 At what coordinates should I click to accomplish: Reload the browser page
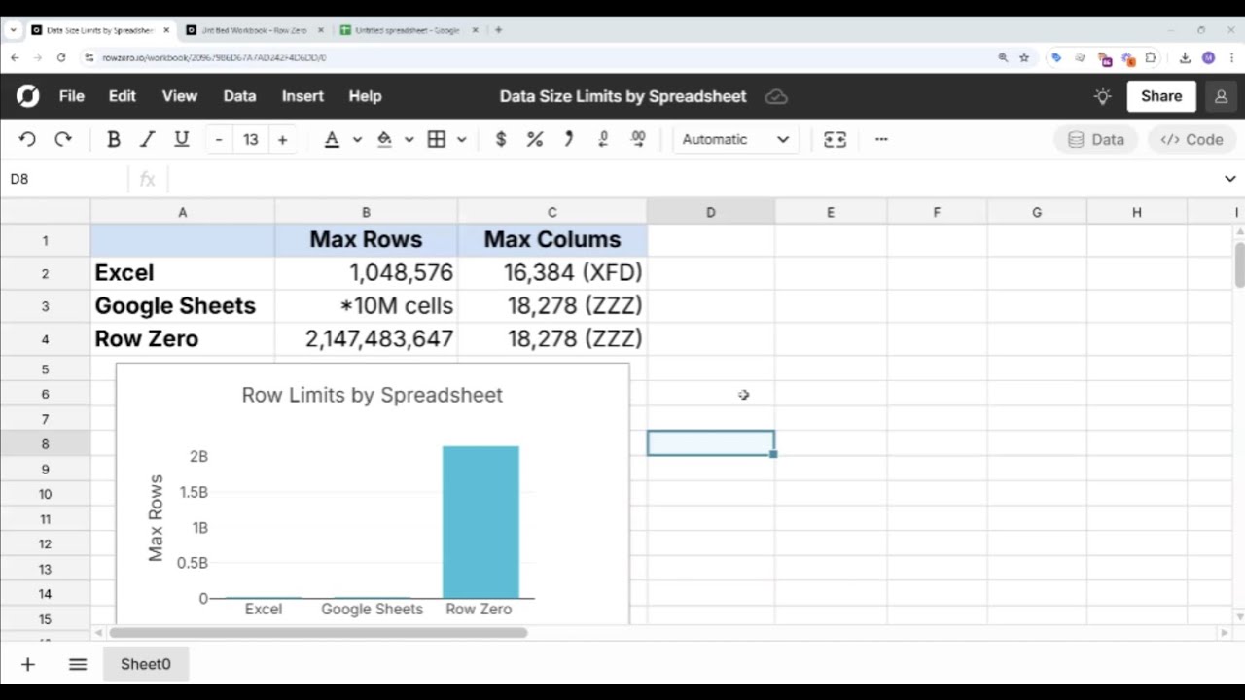[61, 57]
